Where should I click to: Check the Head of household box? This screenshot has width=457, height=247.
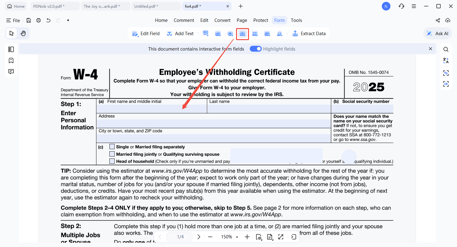(x=112, y=161)
